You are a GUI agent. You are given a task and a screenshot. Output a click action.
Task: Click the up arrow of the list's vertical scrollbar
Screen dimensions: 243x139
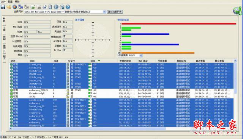(x=235, y=61)
